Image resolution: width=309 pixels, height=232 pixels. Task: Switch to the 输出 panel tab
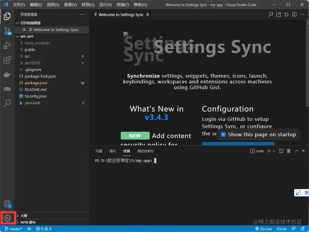pyautogui.click(x=113, y=151)
